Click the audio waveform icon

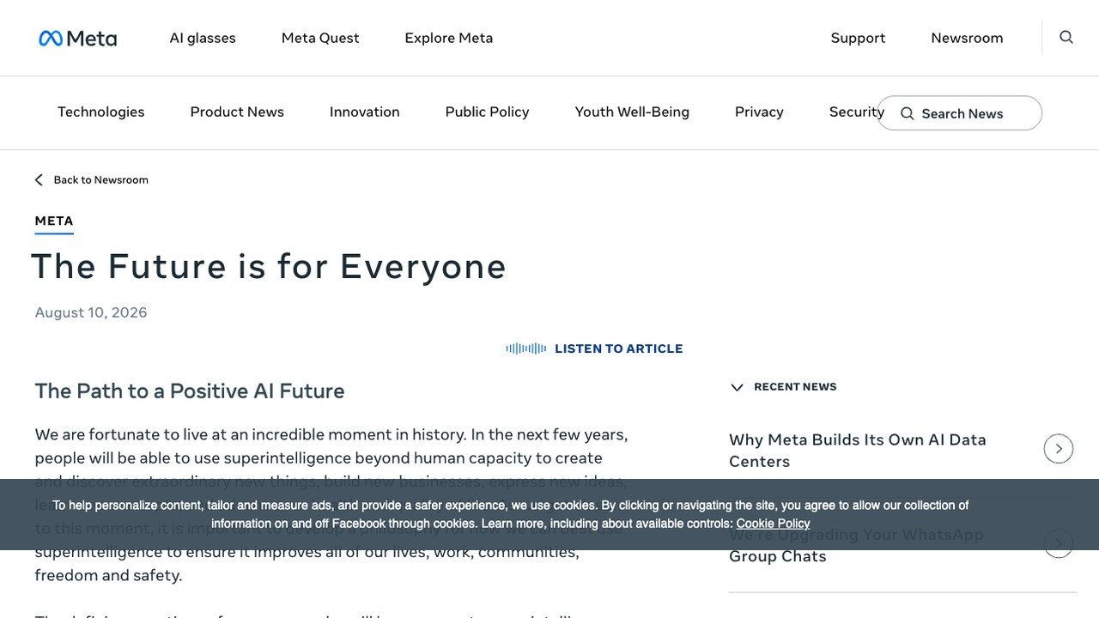click(526, 348)
